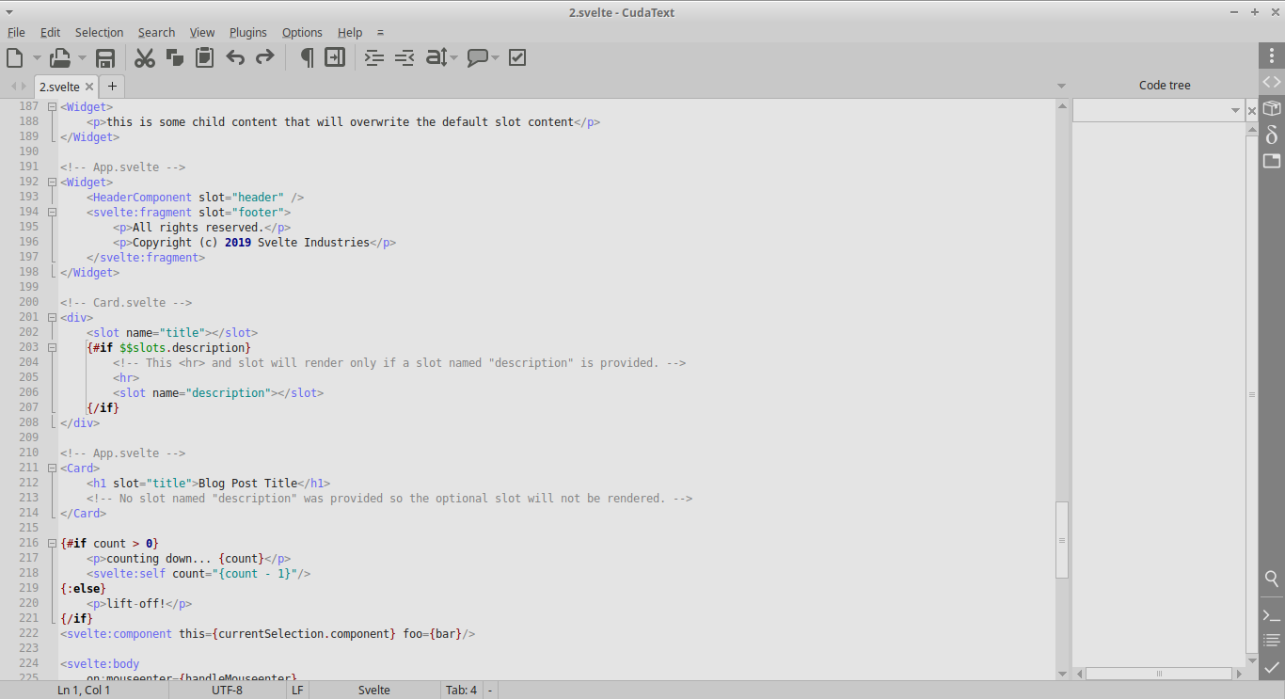Collapse the fold at line 187
Viewport: 1285px width, 699px height.
click(53, 106)
